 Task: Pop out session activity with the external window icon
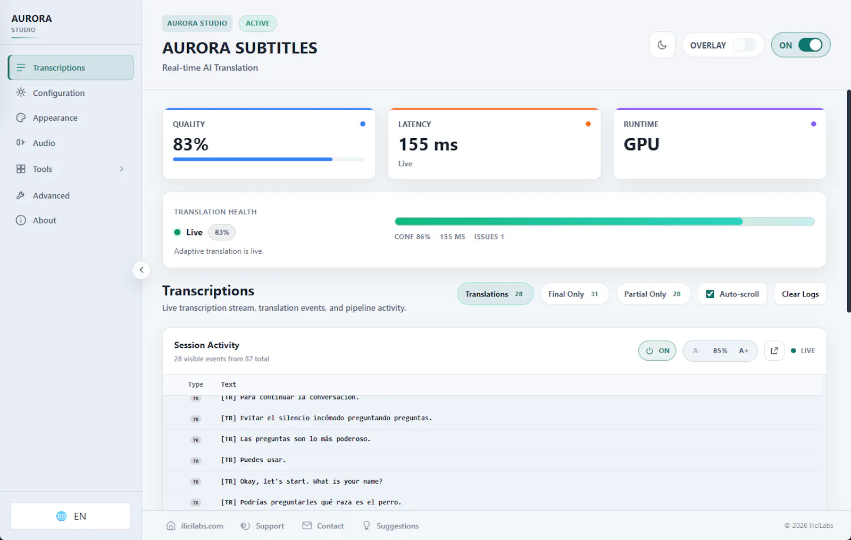click(x=774, y=351)
